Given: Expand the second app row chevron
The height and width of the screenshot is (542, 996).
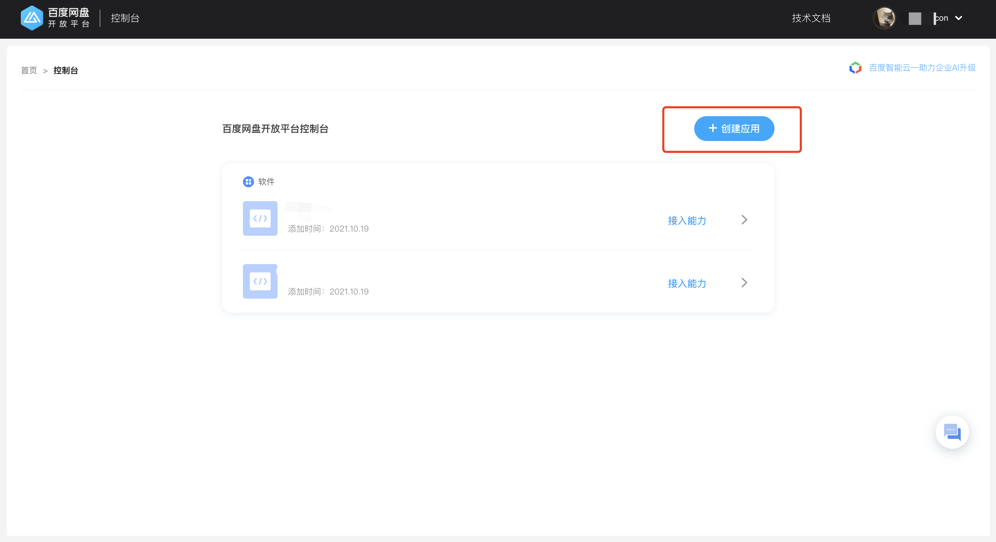Looking at the screenshot, I should [744, 283].
